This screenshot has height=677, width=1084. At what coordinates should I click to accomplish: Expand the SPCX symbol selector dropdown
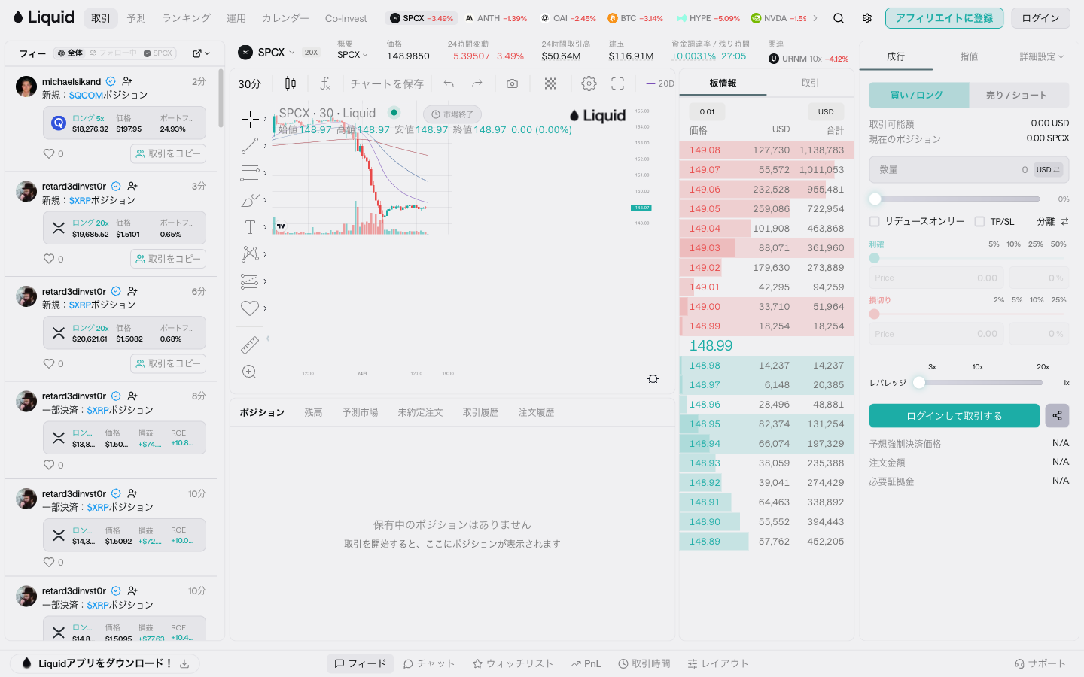(267, 52)
